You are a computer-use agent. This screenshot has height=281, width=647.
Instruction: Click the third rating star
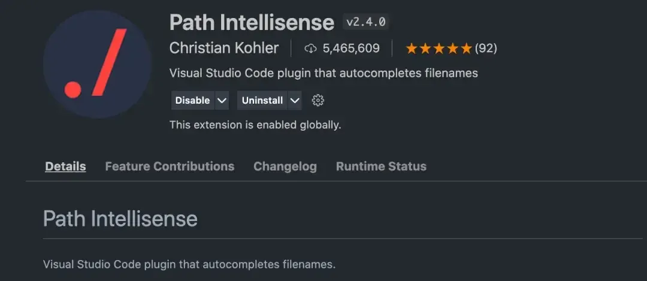point(439,49)
